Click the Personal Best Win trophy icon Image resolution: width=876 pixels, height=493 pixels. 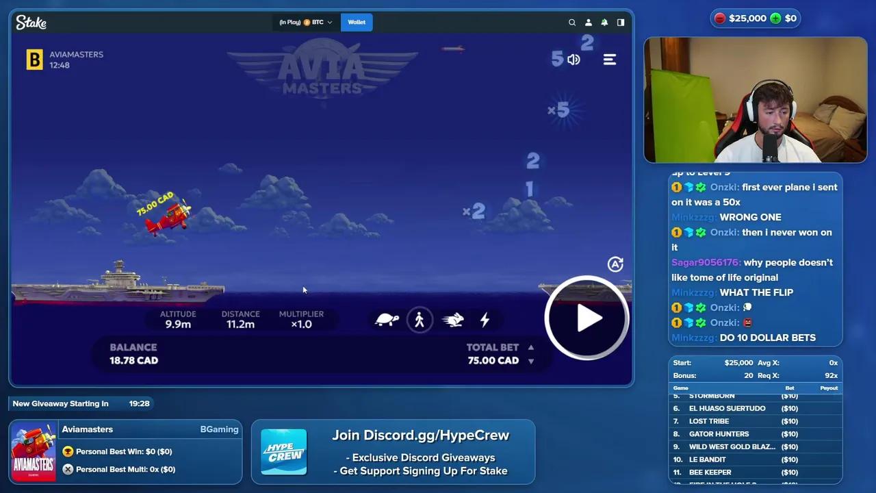(x=68, y=452)
